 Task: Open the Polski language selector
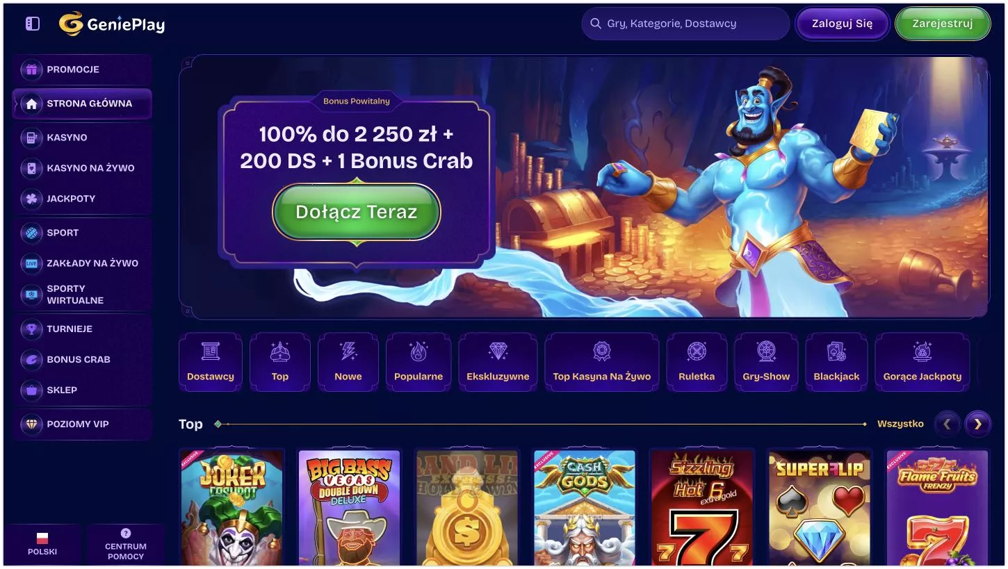point(42,545)
